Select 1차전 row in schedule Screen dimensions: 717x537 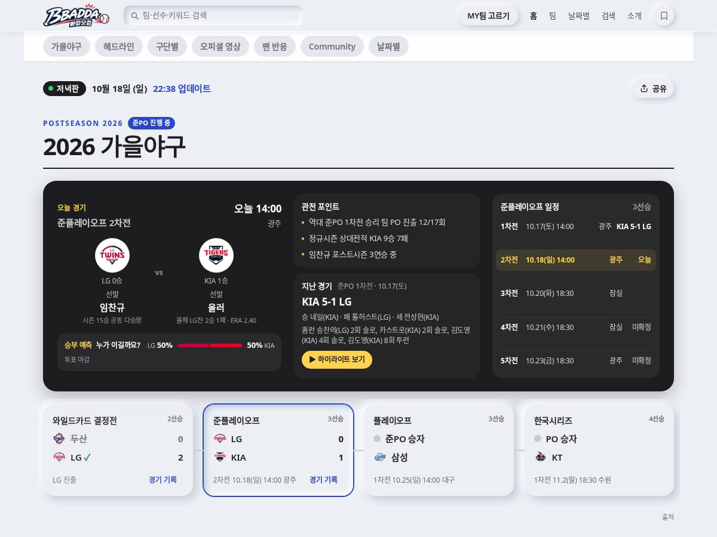tap(576, 227)
